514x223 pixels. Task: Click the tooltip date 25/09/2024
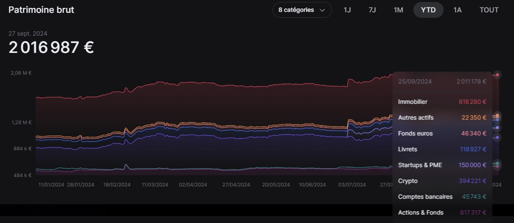tap(415, 82)
